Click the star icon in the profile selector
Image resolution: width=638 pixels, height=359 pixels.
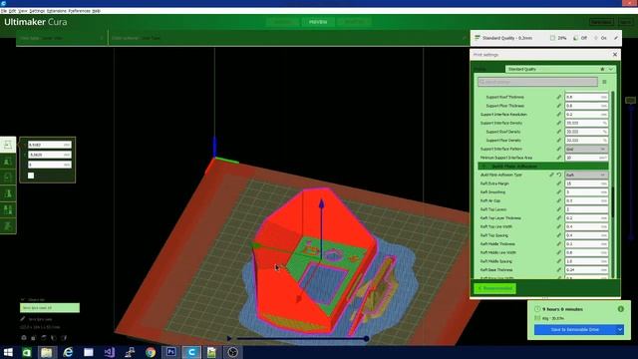pyautogui.click(x=602, y=69)
